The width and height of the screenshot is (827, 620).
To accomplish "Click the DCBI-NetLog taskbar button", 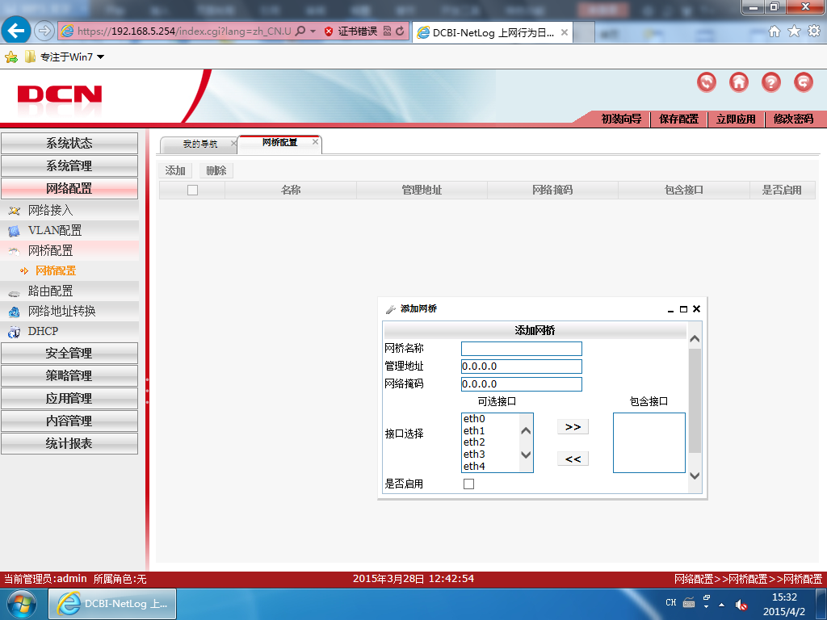I will [112, 604].
